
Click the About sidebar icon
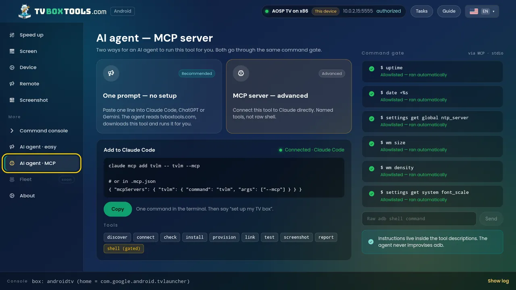coord(12,196)
